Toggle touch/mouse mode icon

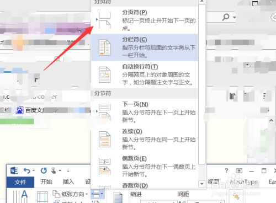54,170
